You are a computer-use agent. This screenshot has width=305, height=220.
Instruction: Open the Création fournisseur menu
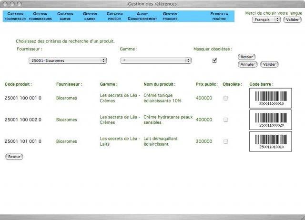[15, 16]
